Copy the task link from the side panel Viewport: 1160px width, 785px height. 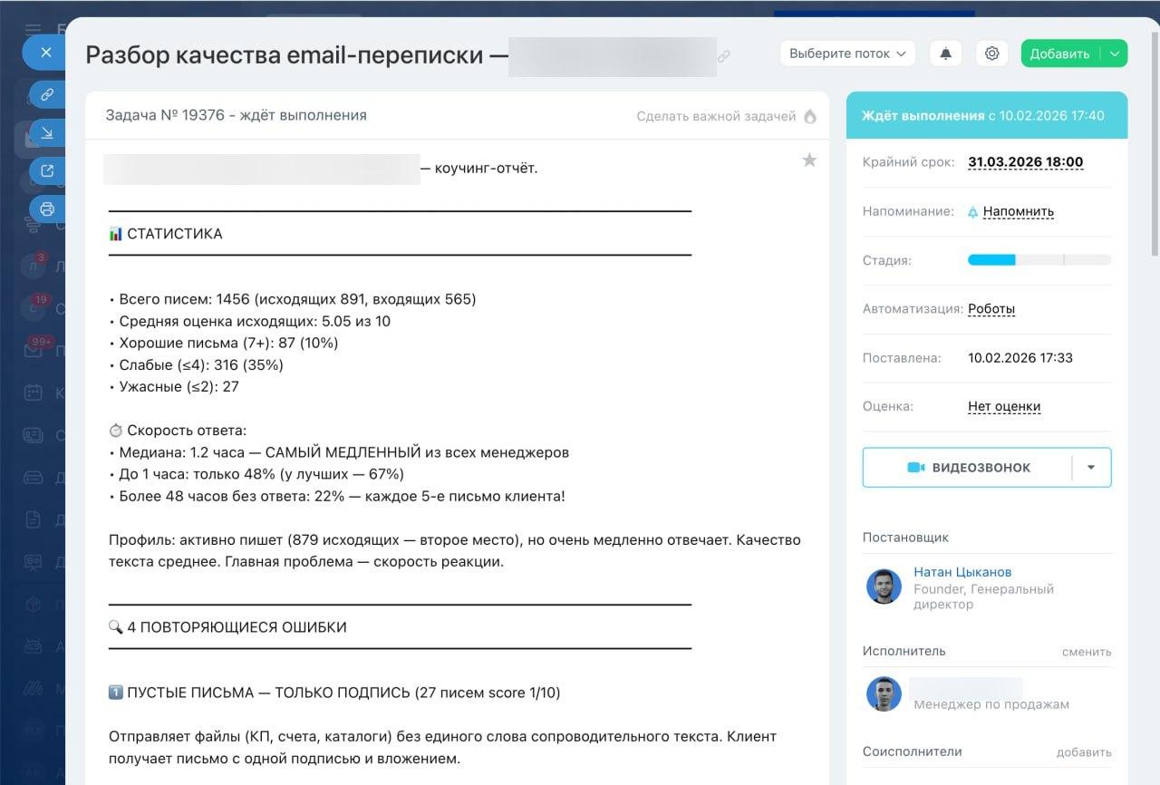(x=47, y=93)
